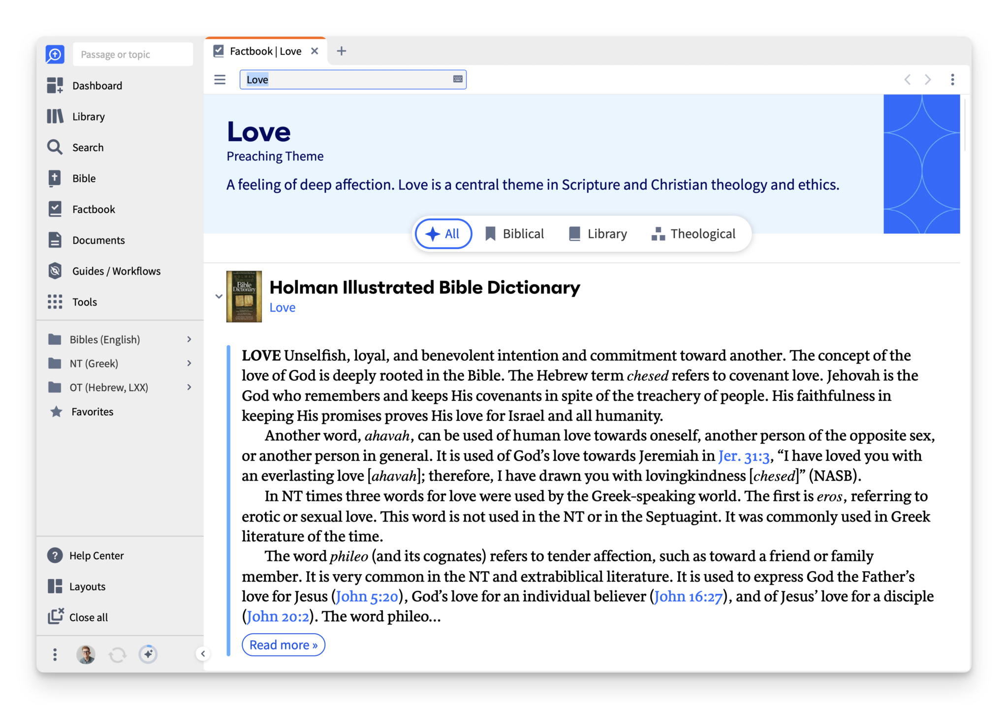This screenshot has height=709, width=1008.
Task: Open Guides / Workflows from the sidebar
Action: [x=116, y=271]
